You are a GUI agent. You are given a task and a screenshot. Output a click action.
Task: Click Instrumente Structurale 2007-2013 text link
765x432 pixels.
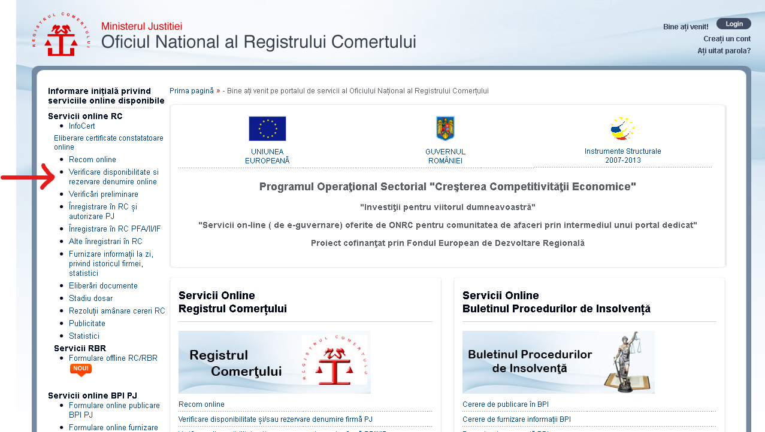623,156
